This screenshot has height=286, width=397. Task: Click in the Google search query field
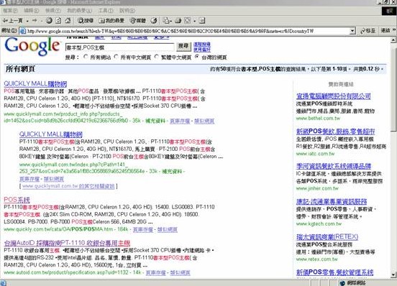coord(120,47)
